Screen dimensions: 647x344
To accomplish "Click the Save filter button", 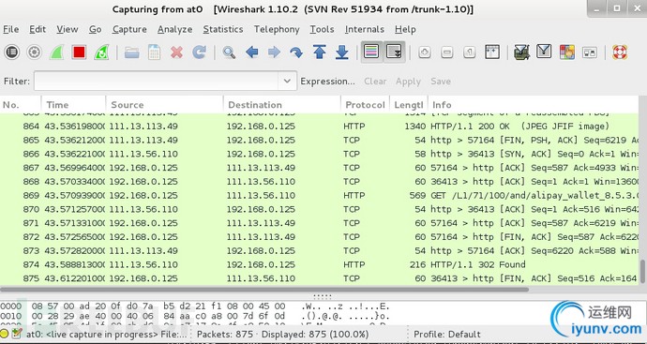I will [441, 82].
